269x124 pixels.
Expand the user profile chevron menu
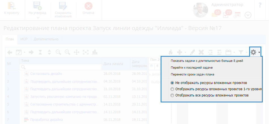click(x=248, y=15)
